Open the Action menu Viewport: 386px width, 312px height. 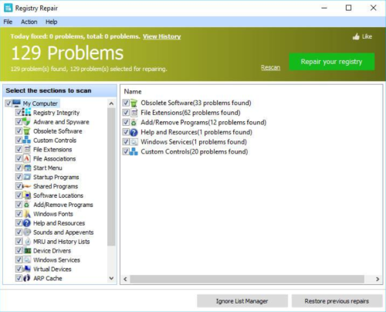click(x=29, y=22)
